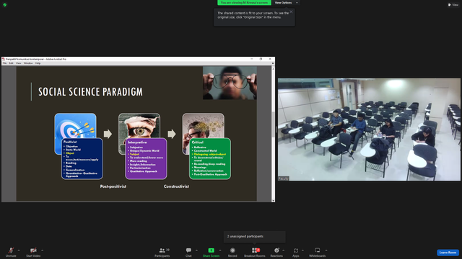
Task: Open the File menu in Acrobat
Action: click(x=5, y=63)
